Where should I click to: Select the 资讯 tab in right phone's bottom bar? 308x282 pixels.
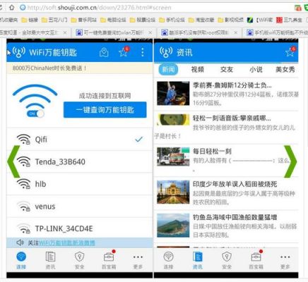point(198,260)
